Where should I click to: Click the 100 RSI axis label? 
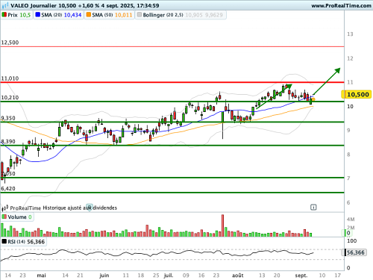click(351, 241)
